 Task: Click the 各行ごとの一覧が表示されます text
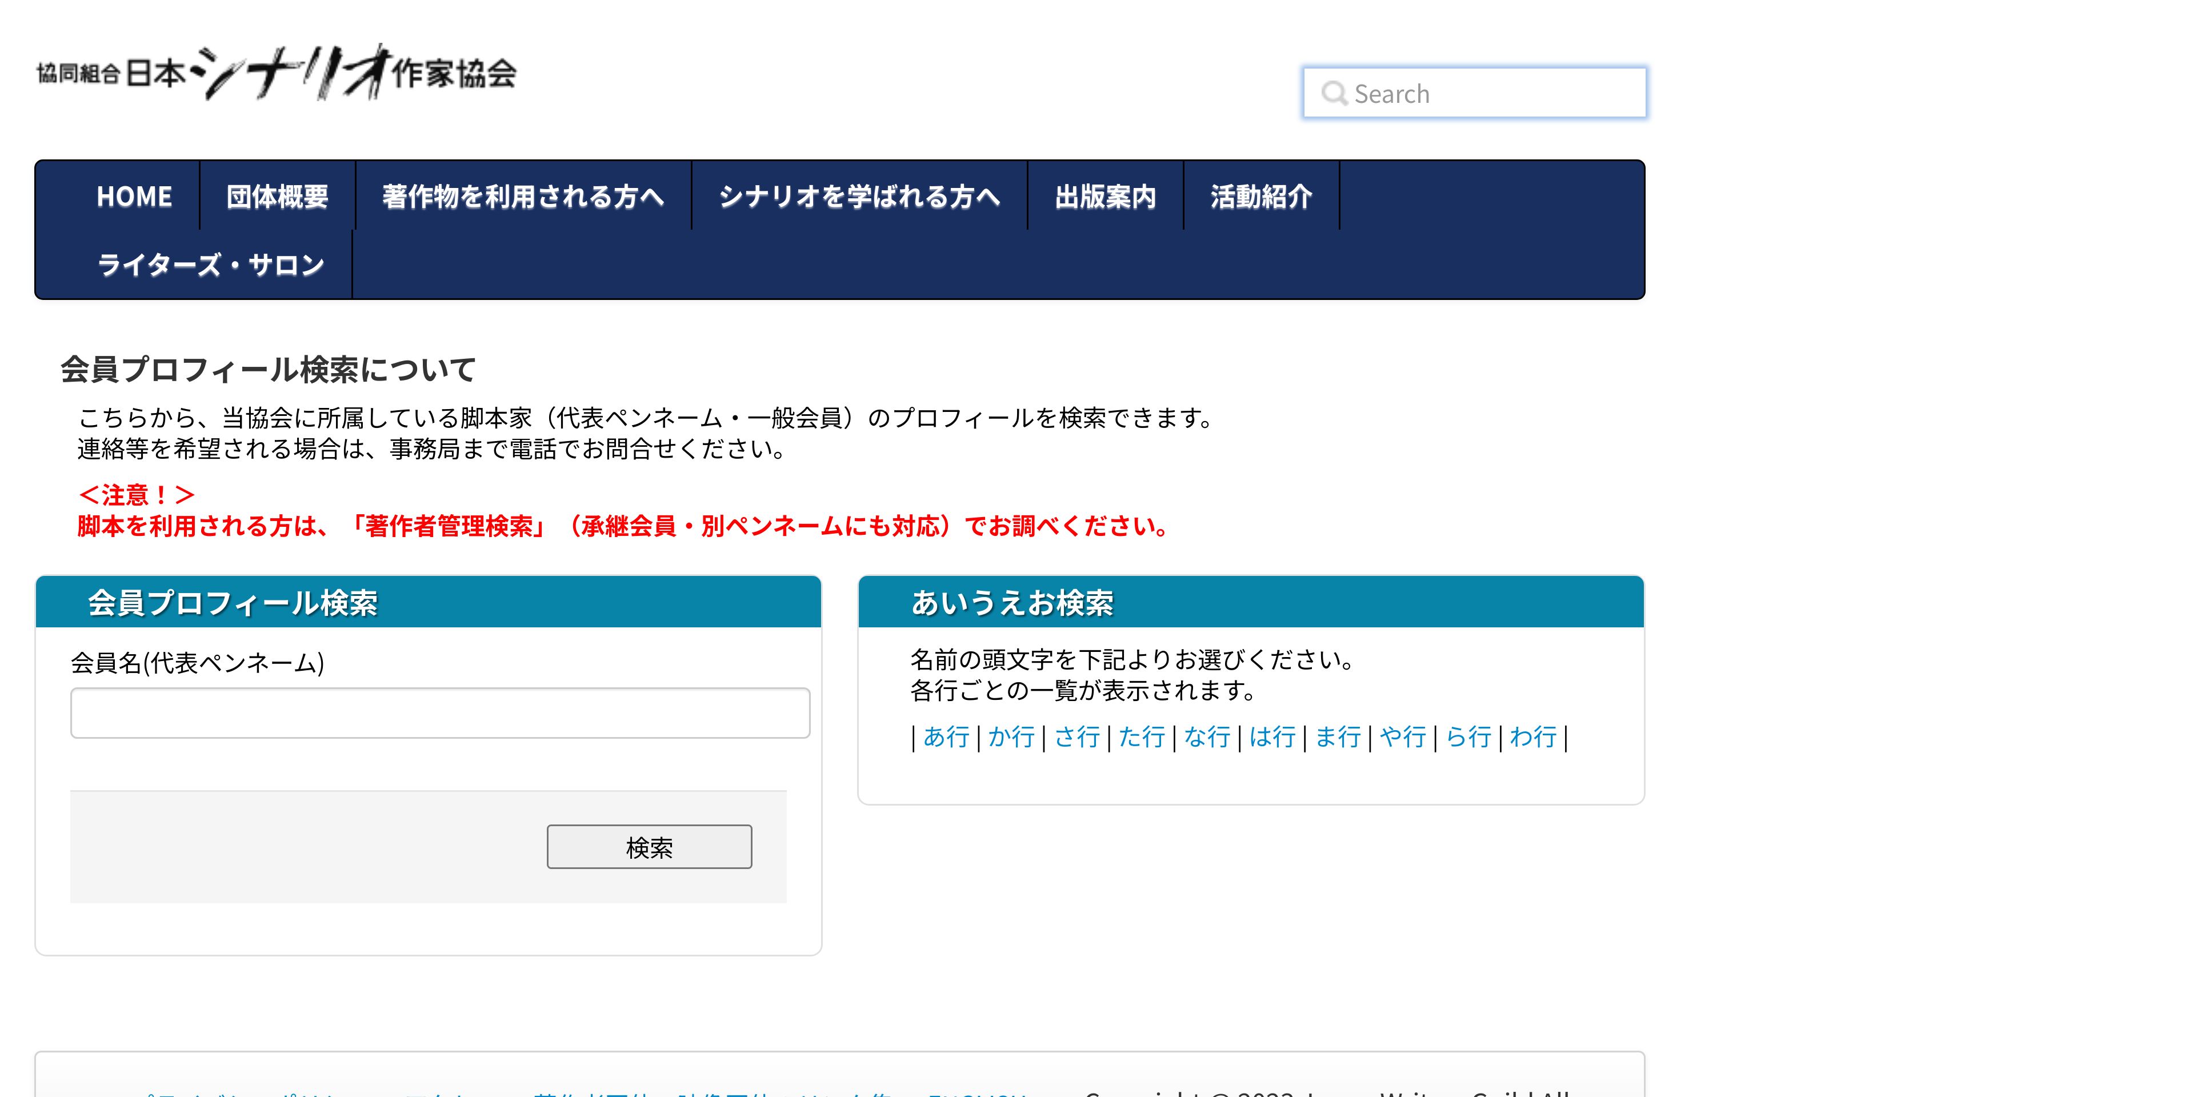click(x=1083, y=690)
